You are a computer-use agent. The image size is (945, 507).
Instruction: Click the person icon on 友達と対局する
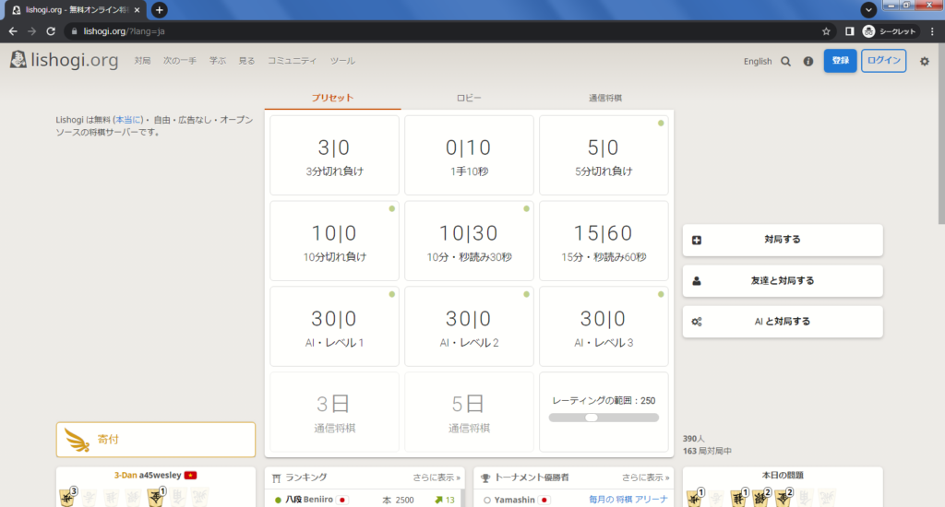[697, 280]
